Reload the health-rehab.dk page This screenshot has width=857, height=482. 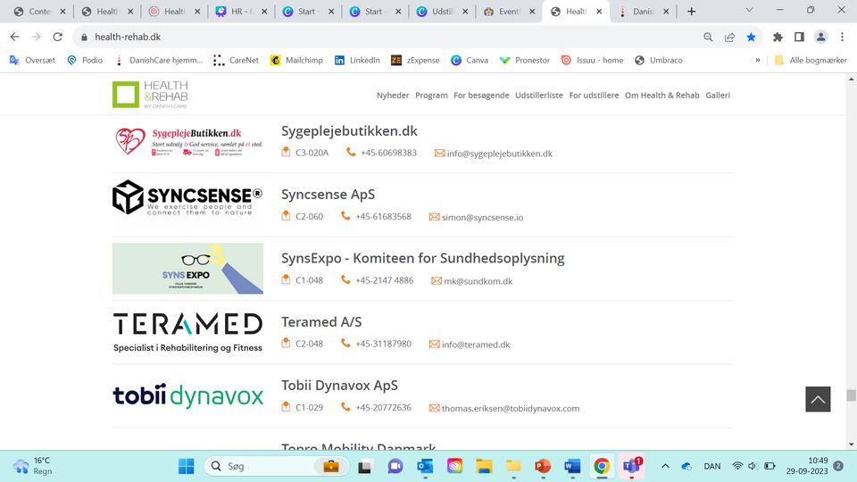click(57, 37)
